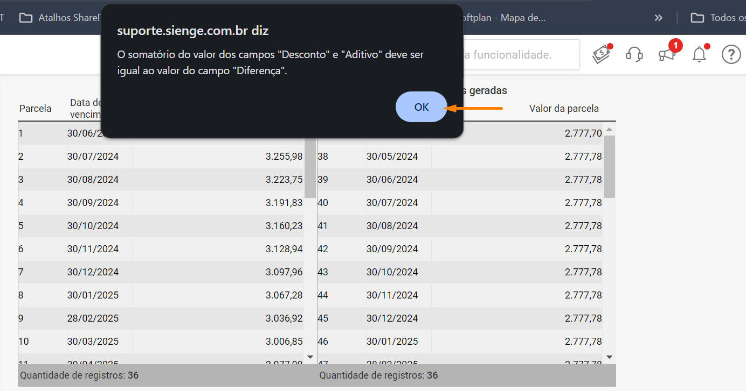Screen dimensions: 746x391
Task: Click the date 28/02/2025 in row 9
Action: [x=93, y=318]
